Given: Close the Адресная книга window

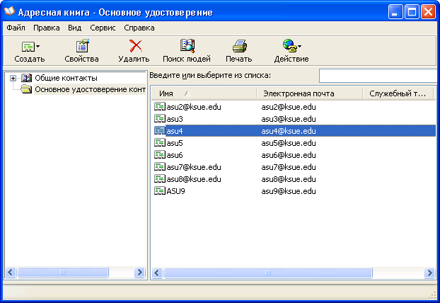Looking at the screenshot, I should click(x=428, y=12).
